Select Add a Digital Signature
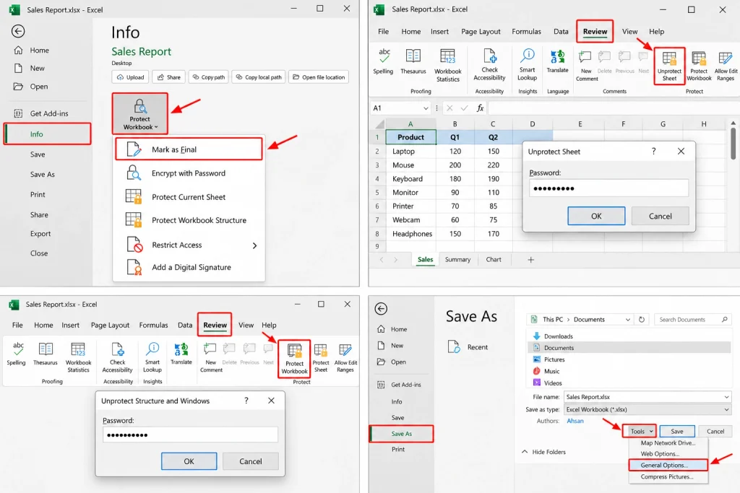The image size is (740, 493). [x=189, y=267]
